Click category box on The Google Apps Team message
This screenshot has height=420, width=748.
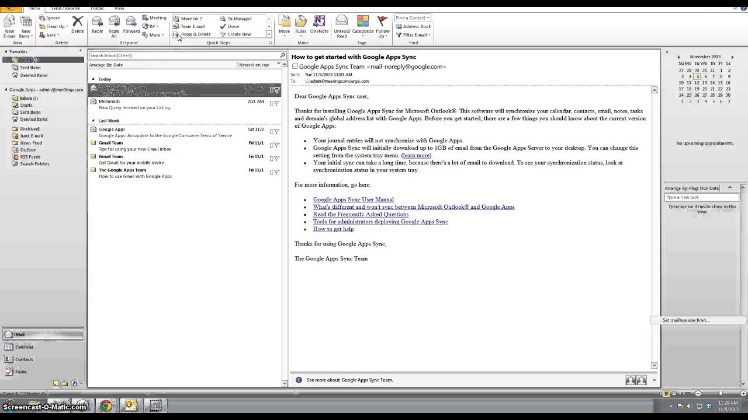click(x=272, y=172)
